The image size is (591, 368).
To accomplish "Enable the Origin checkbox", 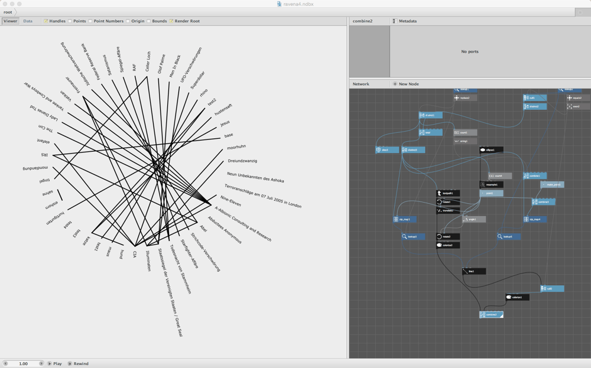I will (128, 21).
